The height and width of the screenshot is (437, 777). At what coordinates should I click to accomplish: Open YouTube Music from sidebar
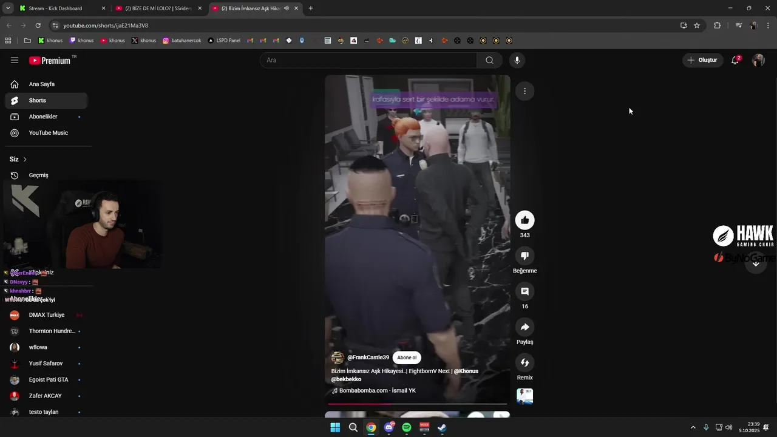click(x=46, y=133)
